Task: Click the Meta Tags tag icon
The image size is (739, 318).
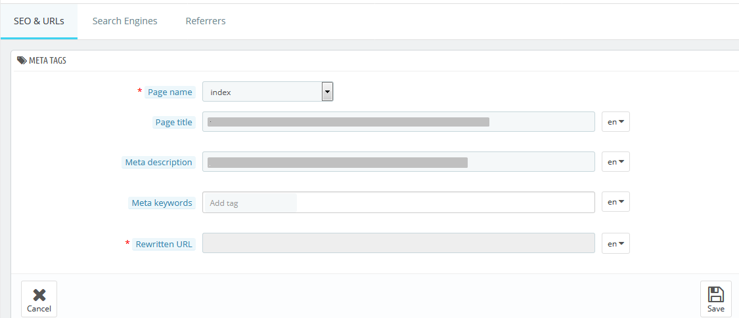Action: point(22,60)
